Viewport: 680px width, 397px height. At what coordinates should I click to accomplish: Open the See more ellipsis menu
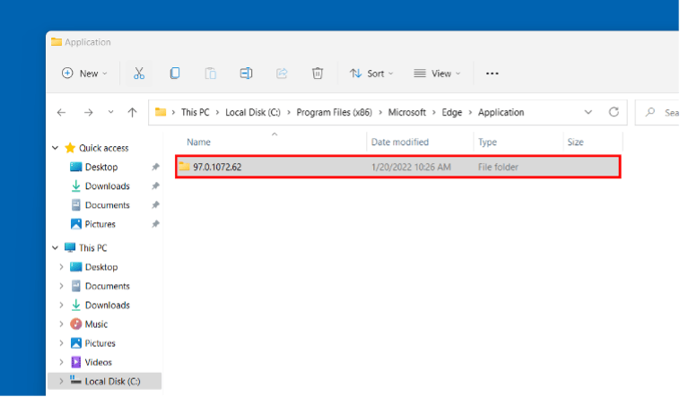tap(492, 73)
